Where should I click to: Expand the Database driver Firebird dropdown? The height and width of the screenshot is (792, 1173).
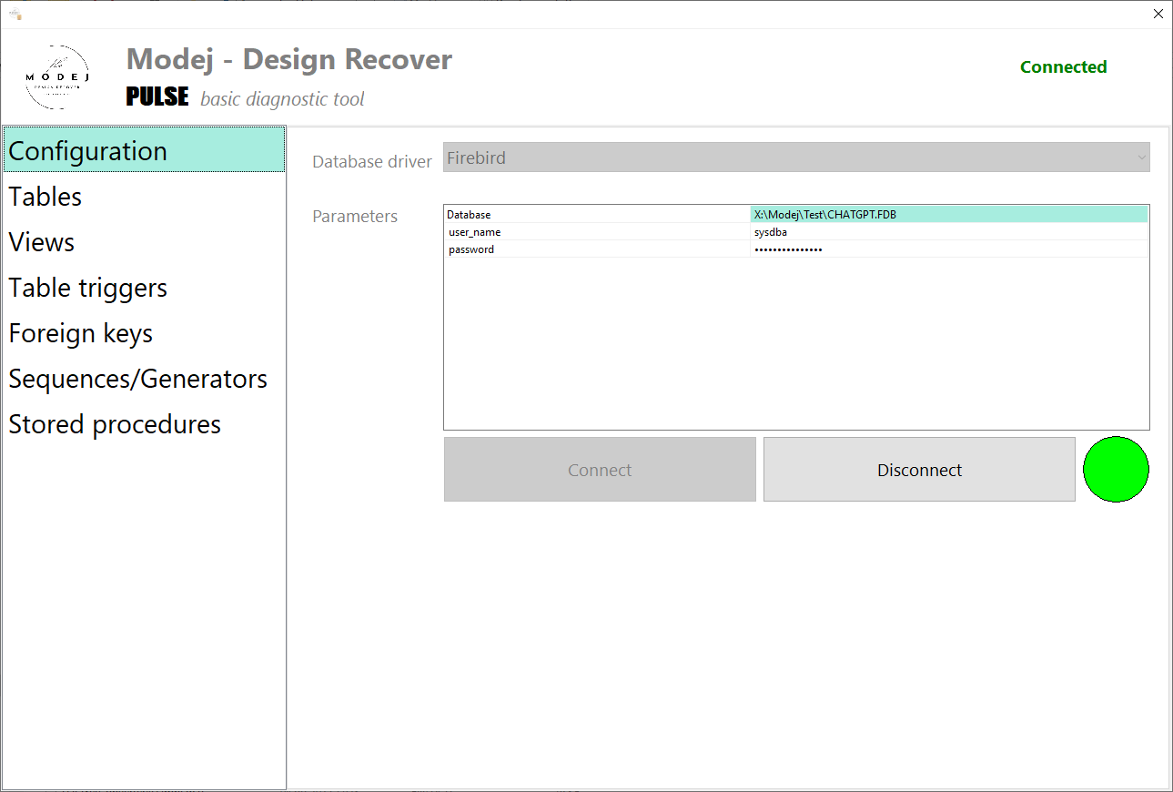pyautogui.click(x=796, y=157)
